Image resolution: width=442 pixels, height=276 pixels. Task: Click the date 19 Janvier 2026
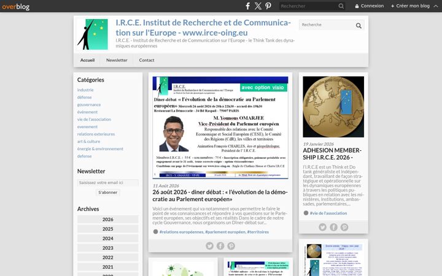(x=318, y=144)
